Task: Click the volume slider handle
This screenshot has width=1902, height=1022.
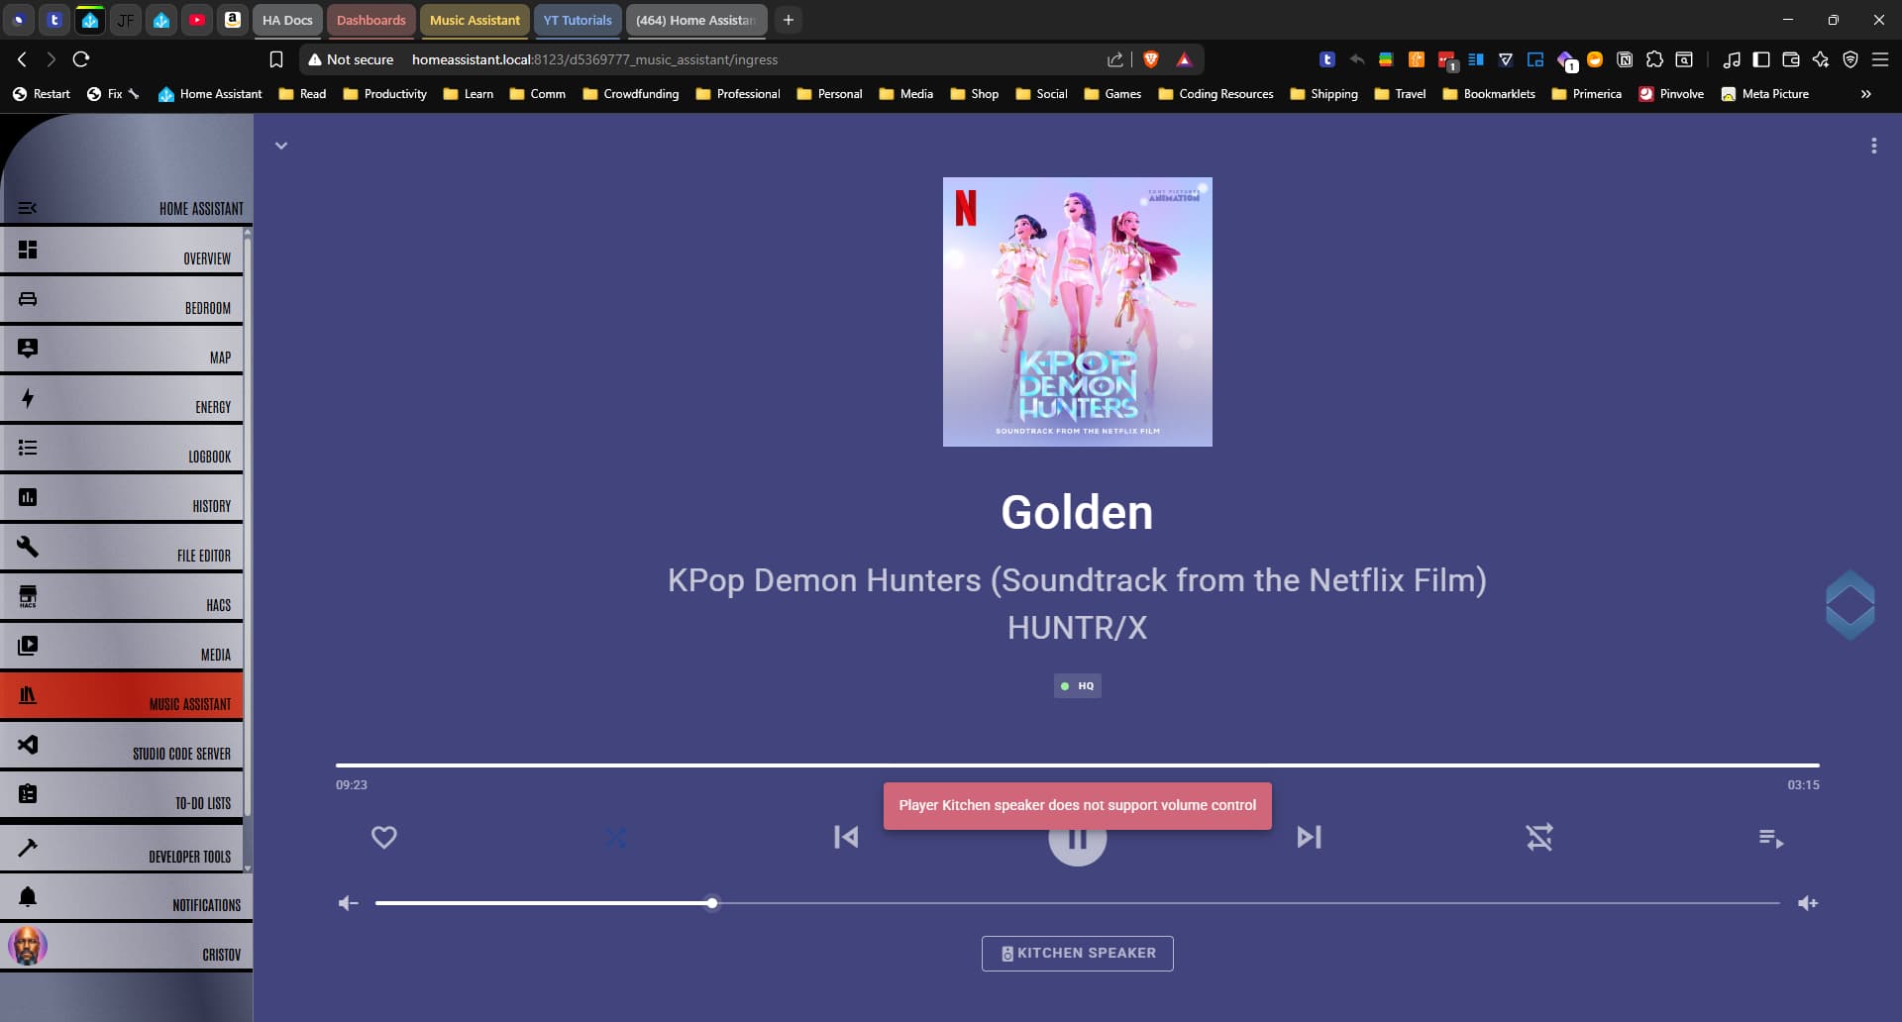Action: tap(712, 903)
